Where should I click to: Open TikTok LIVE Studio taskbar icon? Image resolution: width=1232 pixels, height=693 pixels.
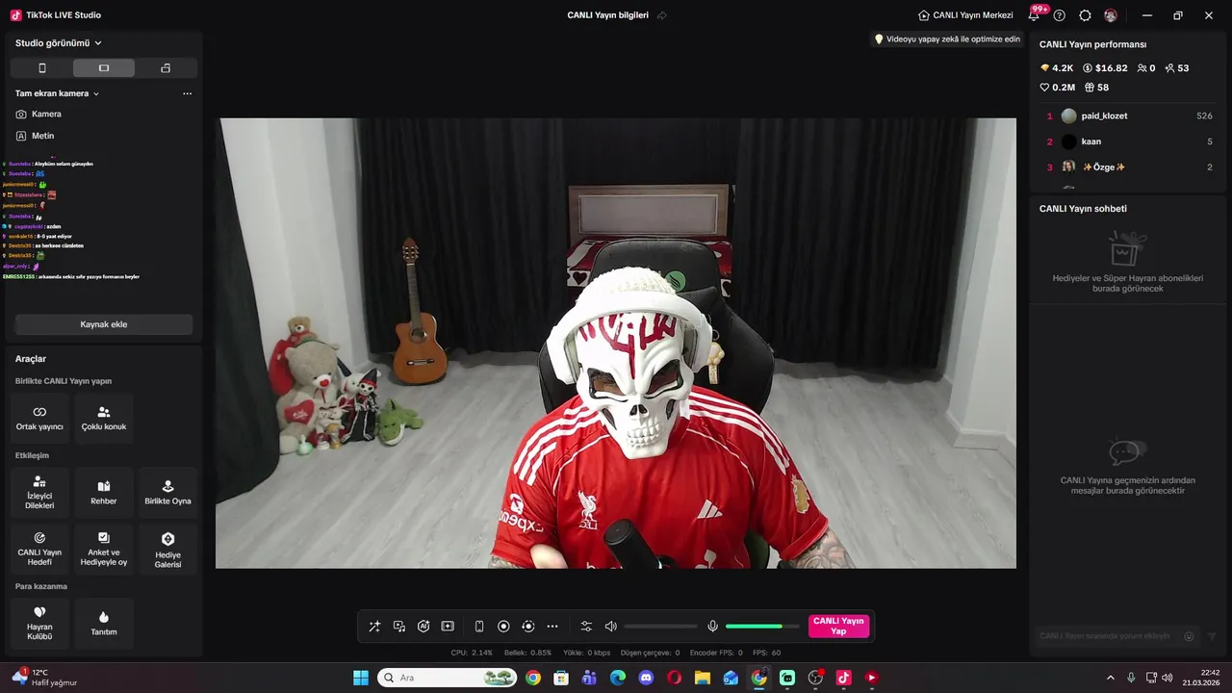coord(843,678)
